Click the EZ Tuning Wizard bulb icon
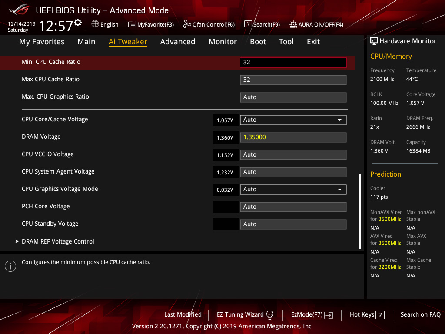445x334 pixels. (269, 315)
